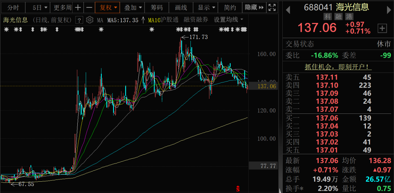Click the 隐藏 hide panel button
Viewport: 394px width, 193px height.
point(254,7)
